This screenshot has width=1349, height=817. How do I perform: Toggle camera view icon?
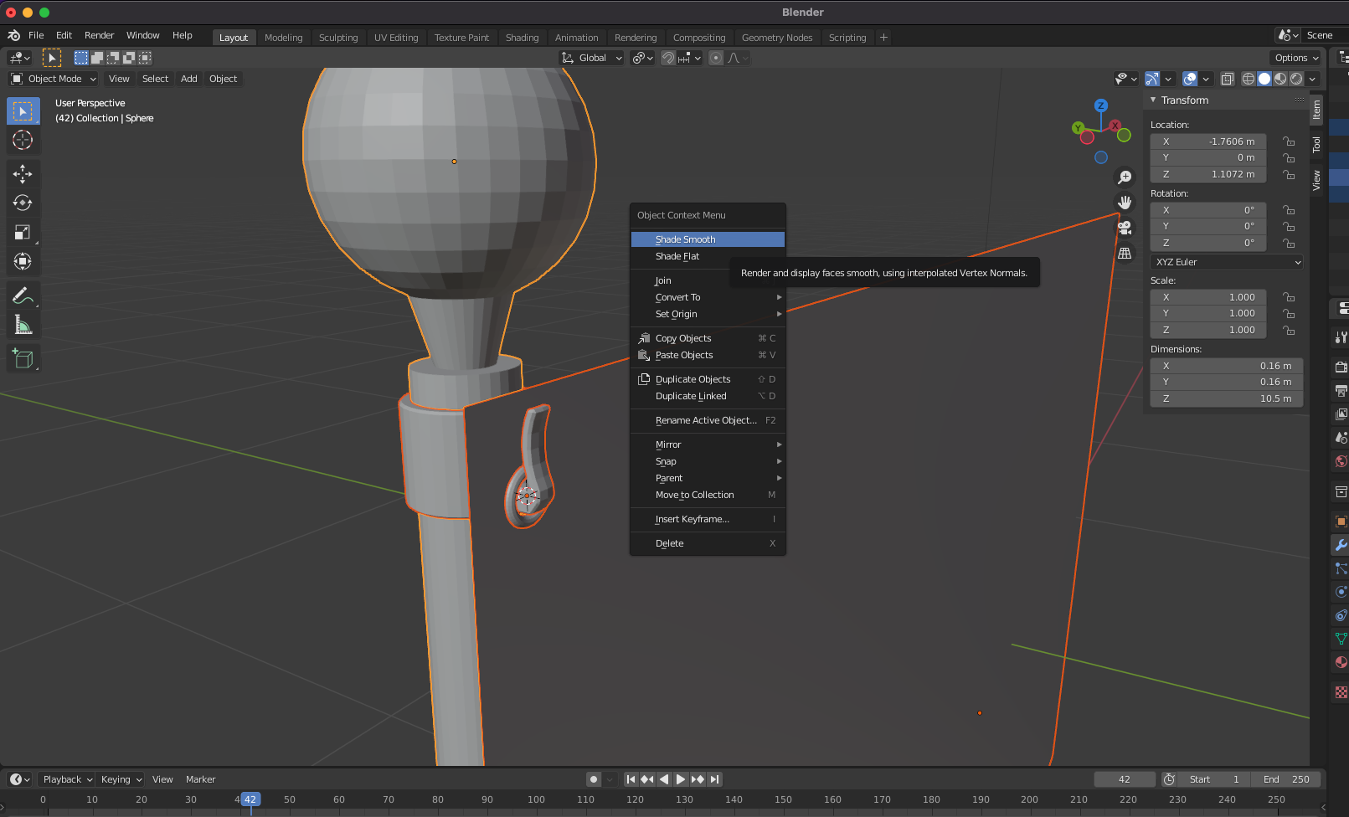point(1125,228)
